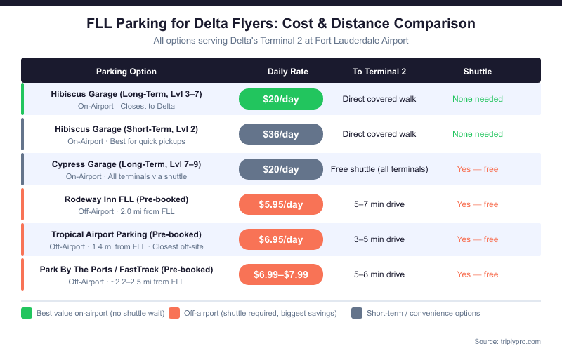Click the Source: triplypro.com text
The width and height of the screenshot is (562, 351).
507,341
